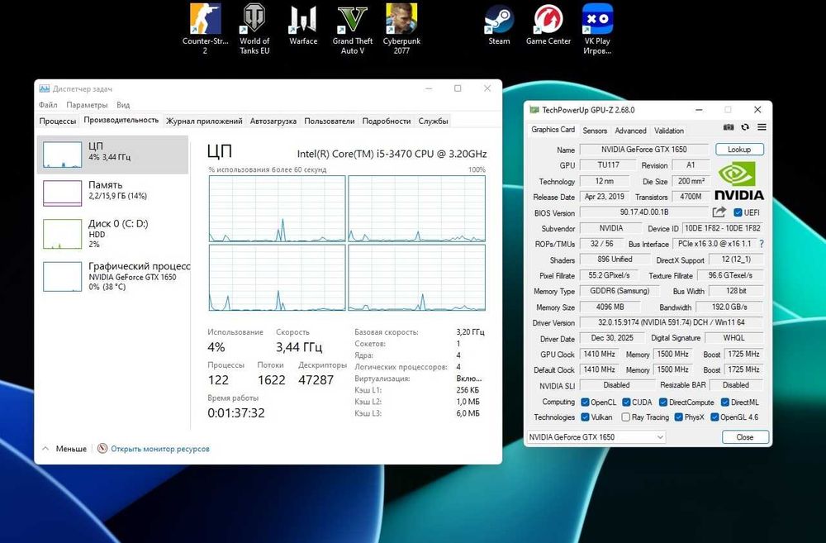Toggle the Ray Tracing checkbox
This screenshot has width=826, height=543.
[x=626, y=417]
